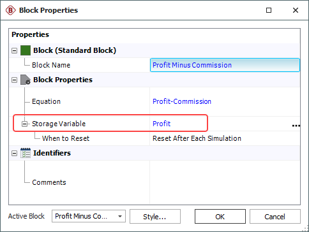This screenshot has height=232, width=309.
Task: Click the Block Properties gear page icon
Action: (26, 80)
